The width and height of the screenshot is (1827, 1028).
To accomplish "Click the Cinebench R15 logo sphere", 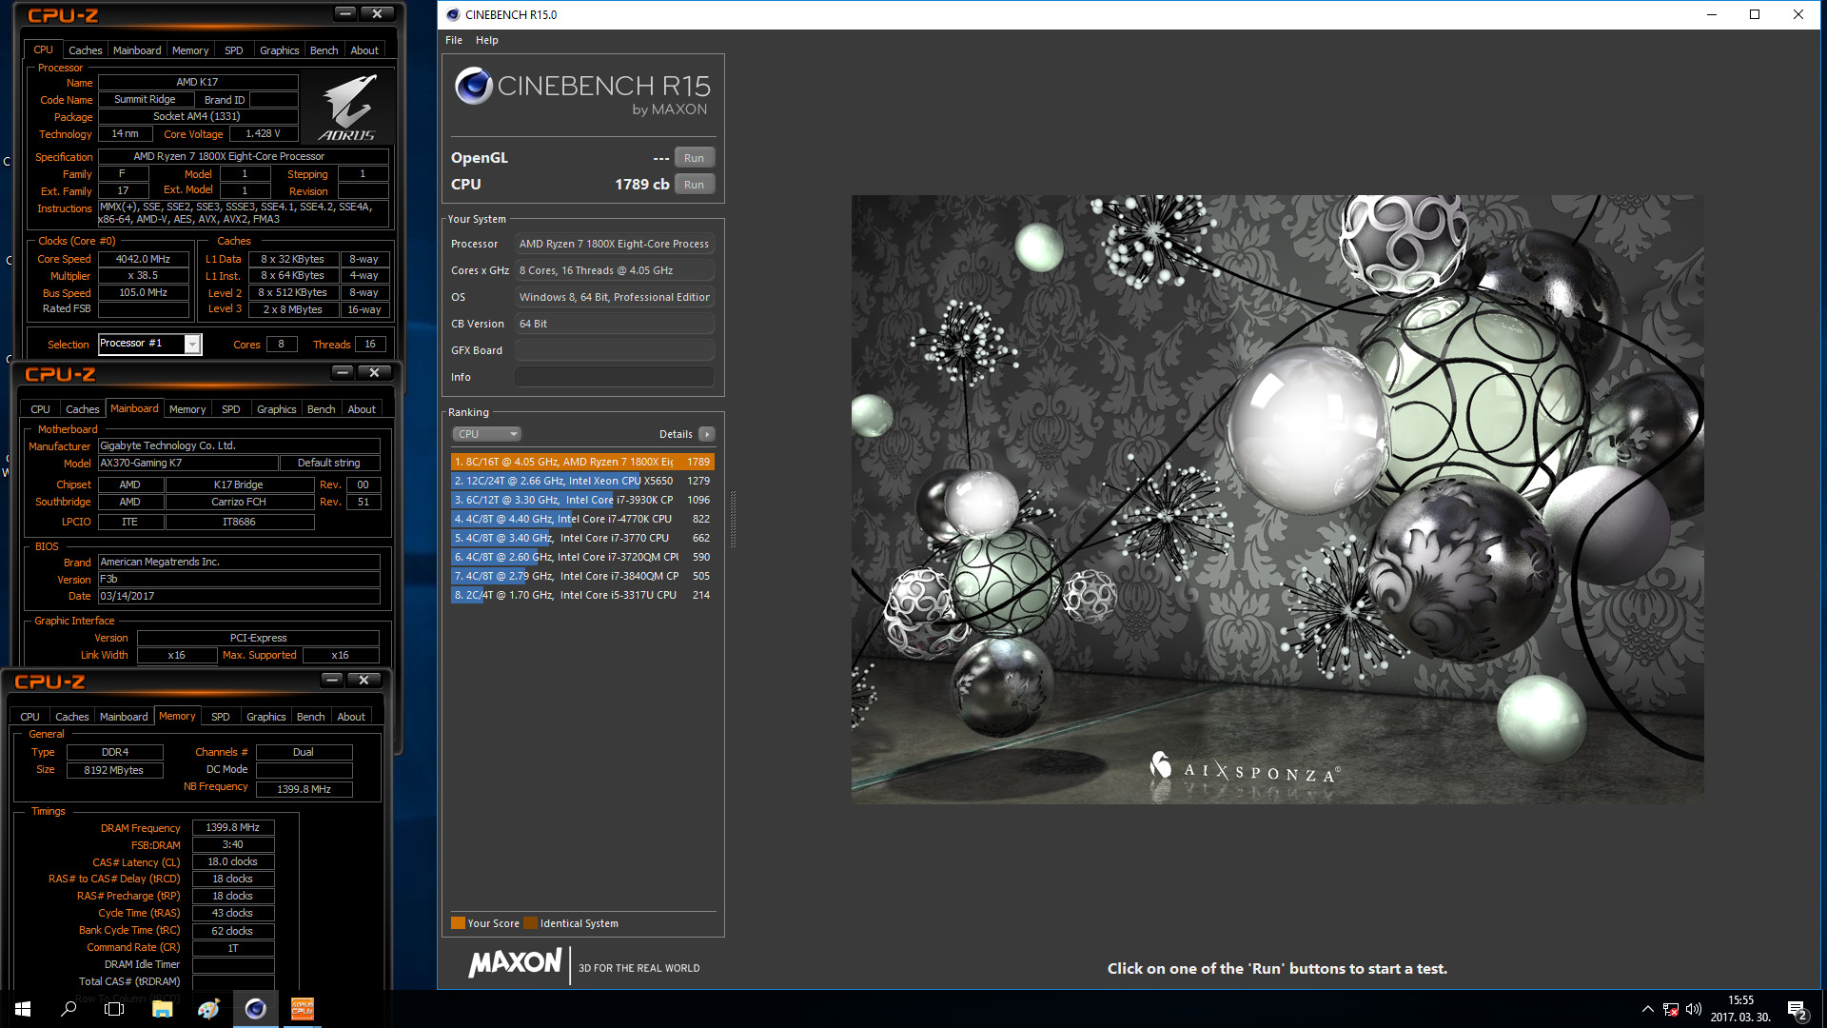I will [x=473, y=86].
